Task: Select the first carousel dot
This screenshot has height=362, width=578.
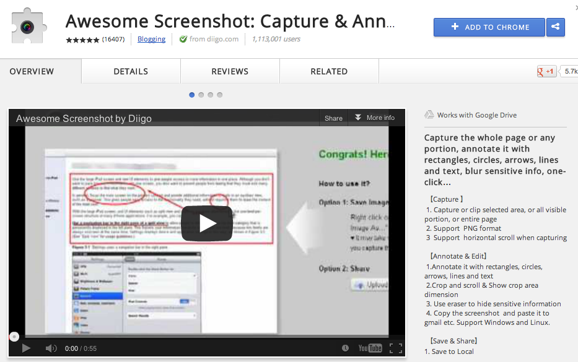Action: (191, 95)
